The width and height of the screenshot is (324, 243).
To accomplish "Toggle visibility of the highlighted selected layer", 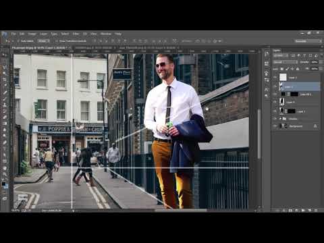I will click(275, 86).
